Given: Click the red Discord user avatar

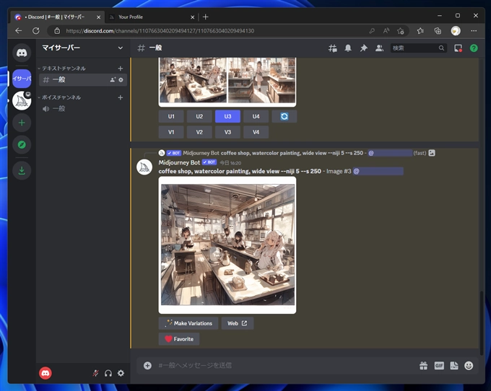Looking at the screenshot, I should tap(45, 373).
